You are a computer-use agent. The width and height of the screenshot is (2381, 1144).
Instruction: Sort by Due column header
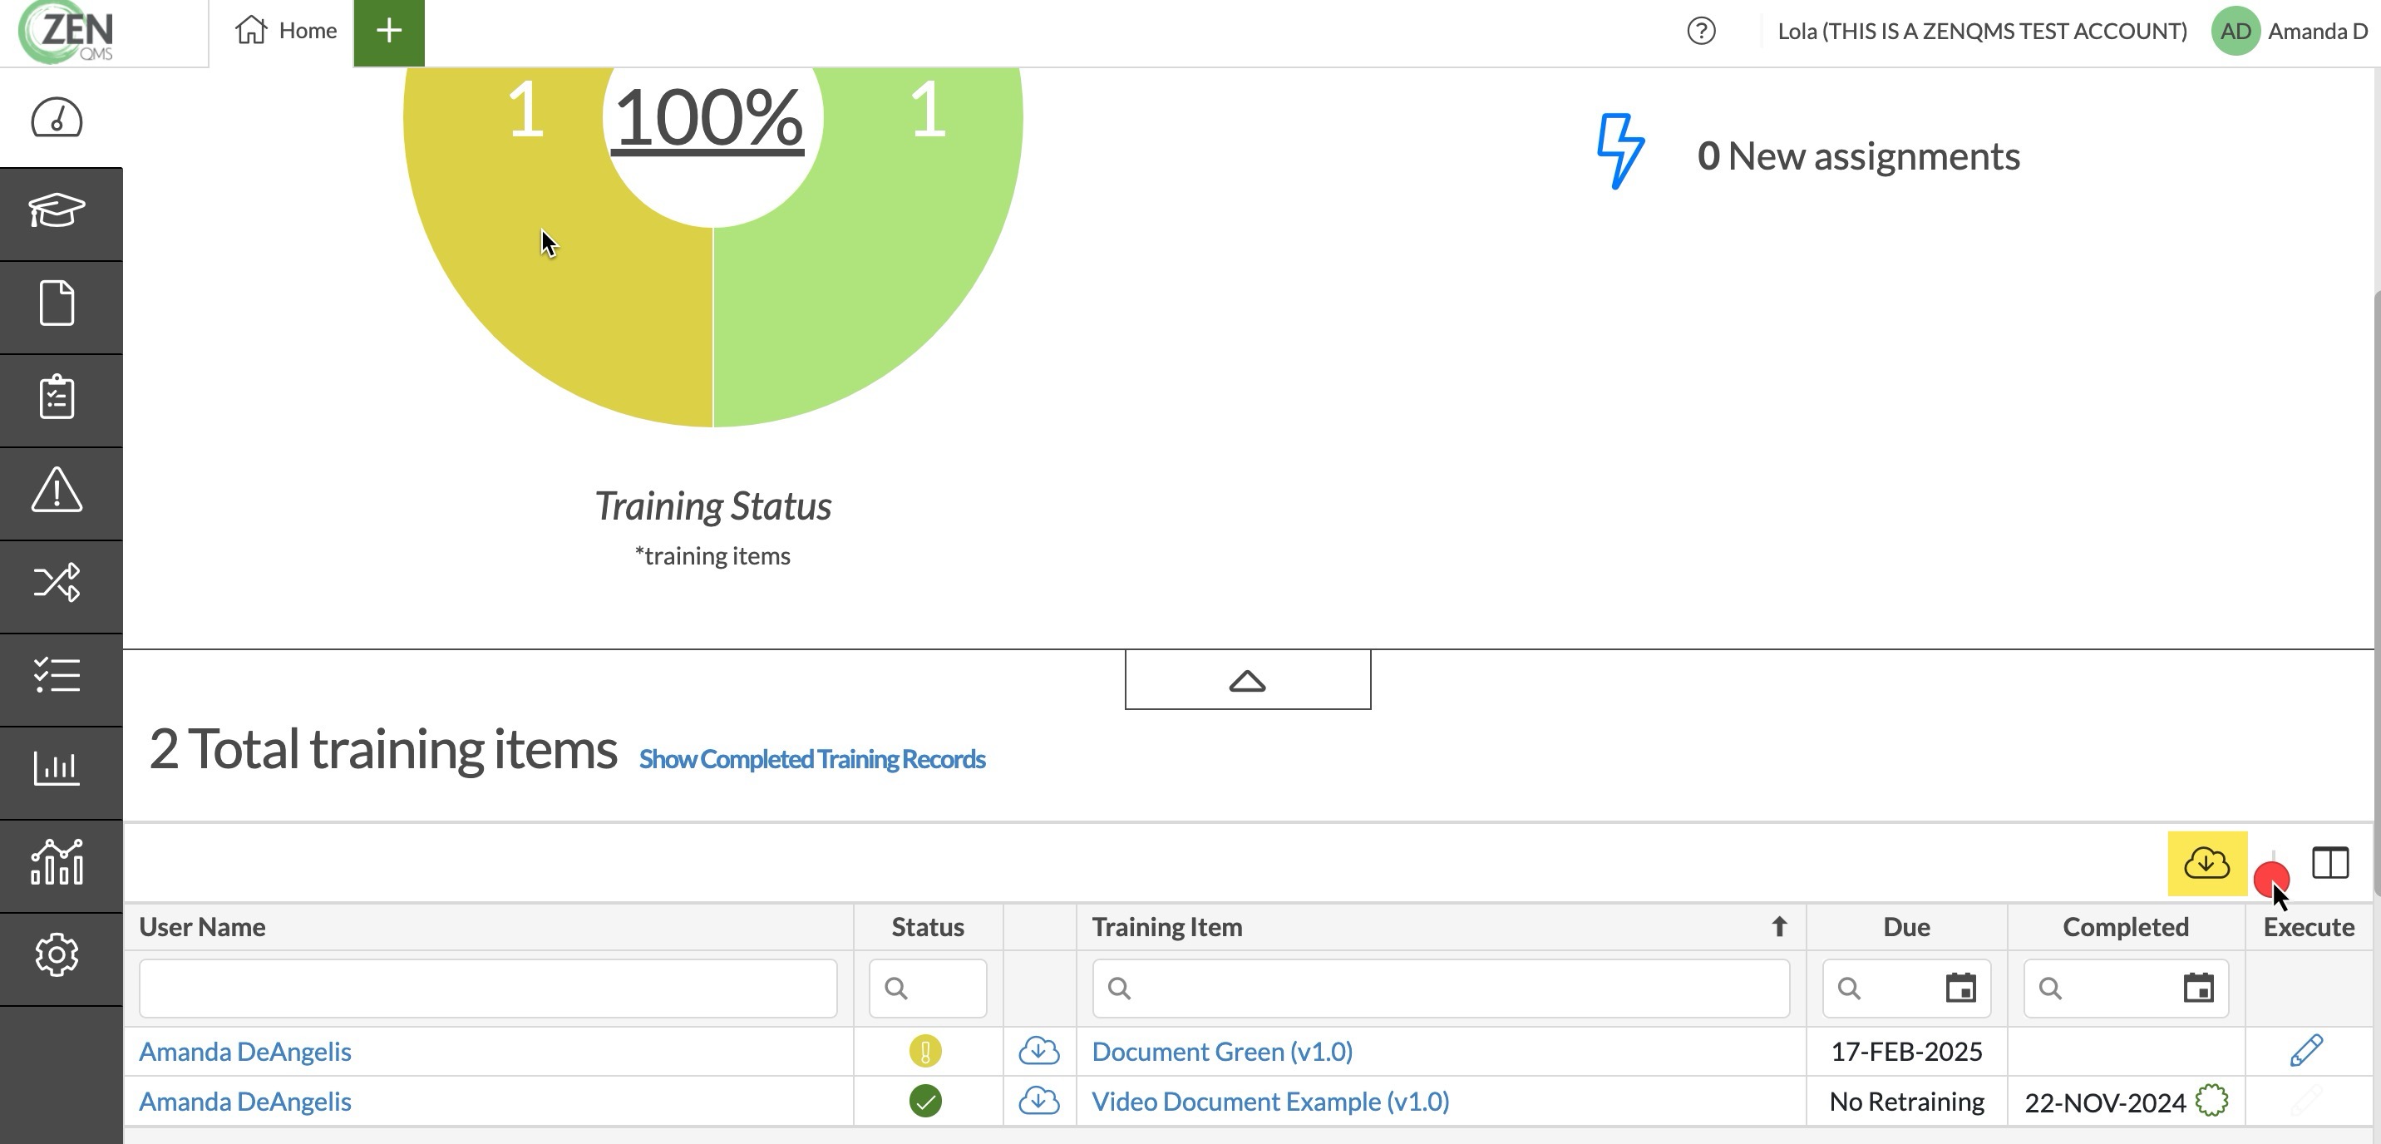(1906, 927)
